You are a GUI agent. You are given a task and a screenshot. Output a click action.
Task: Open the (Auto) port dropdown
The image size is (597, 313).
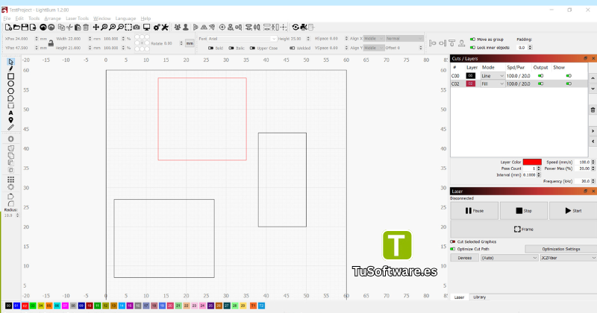(x=509, y=258)
